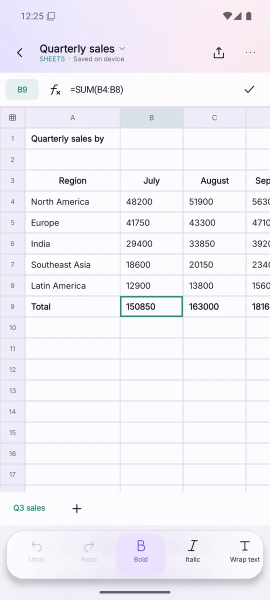Select cell 'Quarterly sales by'
Screen dimensions: 270x600
tap(72, 138)
